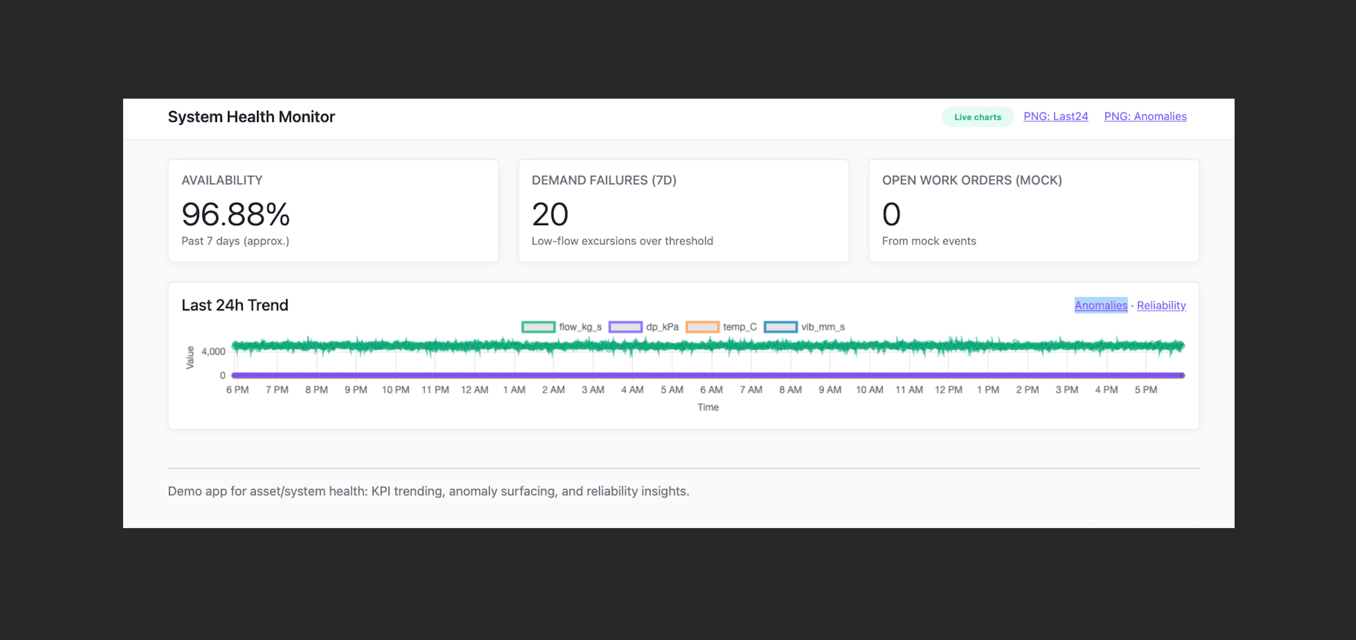This screenshot has height=640, width=1356.
Task: Open the PNG: Last24 link
Action: 1056,116
